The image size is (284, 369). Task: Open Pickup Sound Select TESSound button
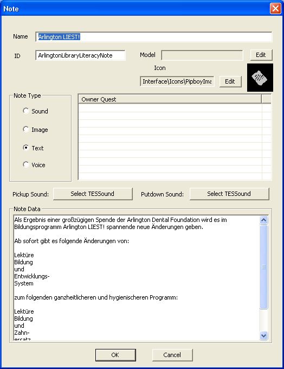click(93, 194)
